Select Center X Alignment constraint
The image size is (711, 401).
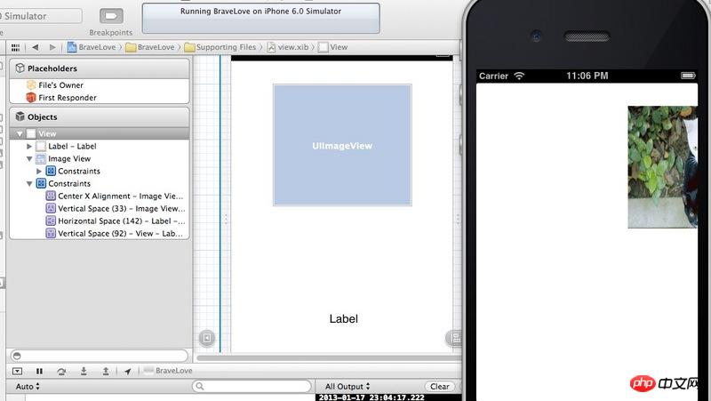[121, 196]
